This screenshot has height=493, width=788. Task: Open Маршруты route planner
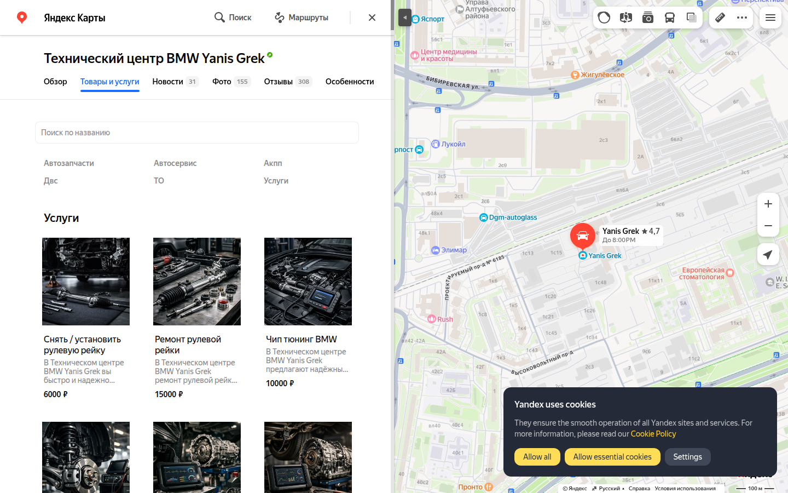point(302,18)
